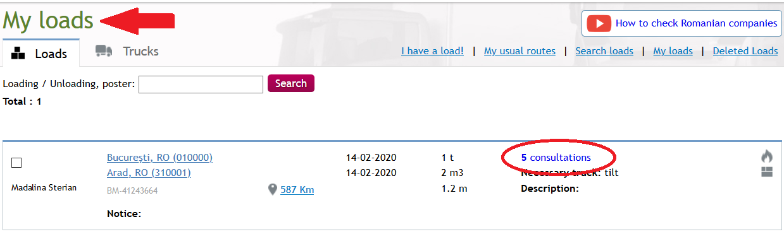The width and height of the screenshot is (784, 234).
Task: Go to My usual routes
Action: point(520,51)
